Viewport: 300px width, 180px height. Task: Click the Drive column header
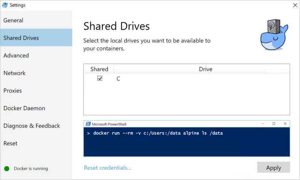pos(206,69)
